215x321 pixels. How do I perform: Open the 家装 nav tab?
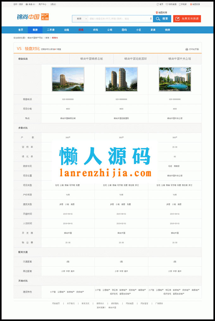(153, 30)
